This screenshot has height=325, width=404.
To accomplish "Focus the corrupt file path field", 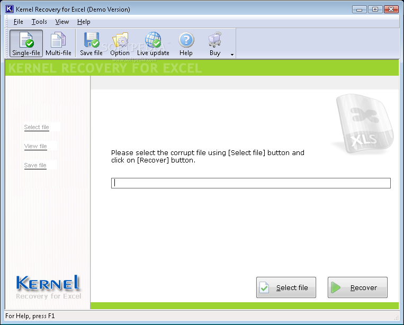I will coord(250,183).
